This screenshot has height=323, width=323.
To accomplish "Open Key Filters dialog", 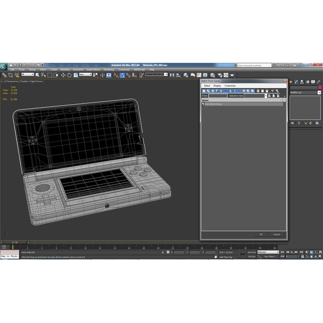I will click(x=270, y=257).
